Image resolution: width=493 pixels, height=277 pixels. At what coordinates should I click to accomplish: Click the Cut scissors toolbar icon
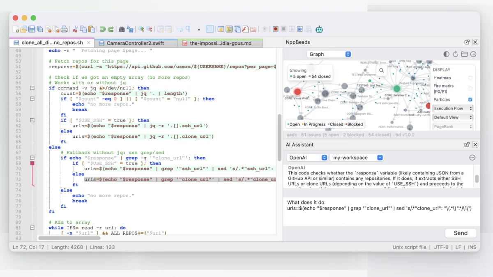coord(75,29)
